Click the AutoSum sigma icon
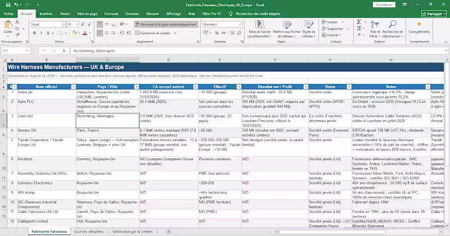 tap(359, 22)
